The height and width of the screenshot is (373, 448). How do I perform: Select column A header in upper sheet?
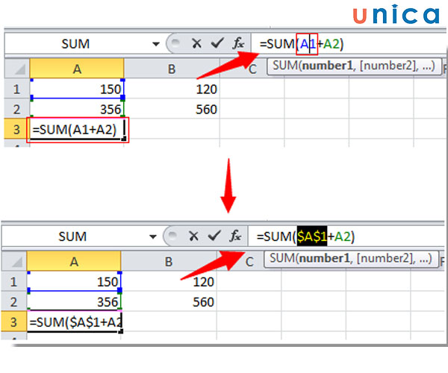(77, 69)
